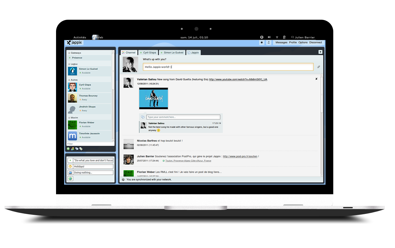Select the Présence gateway entry
This screenshot has width=395, height=248.
[x=89, y=58]
